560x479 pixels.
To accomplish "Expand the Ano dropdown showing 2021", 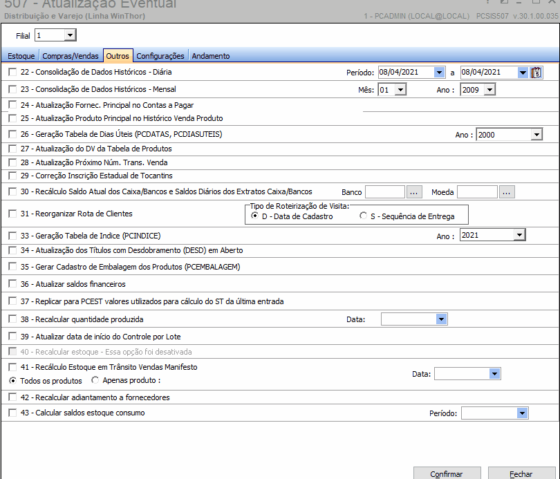I will pos(519,235).
